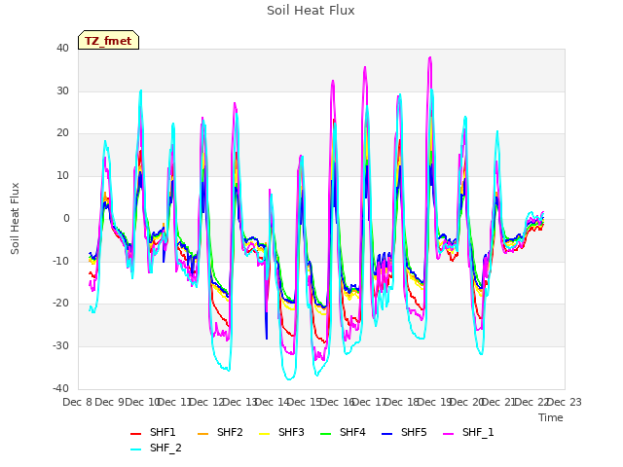Viewport: 623px width, 467px height.
Task: Toggle the SHF3 legend entry
Action: pyautogui.click(x=281, y=432)
